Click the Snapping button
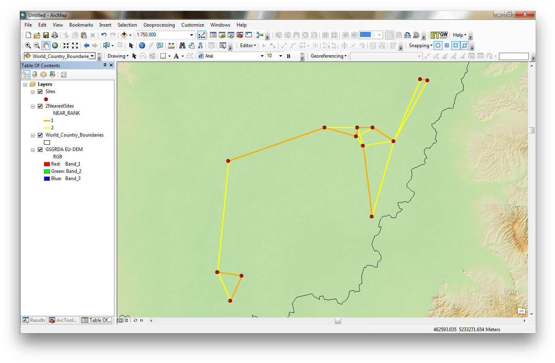555x363 pixels. (419, 45)
